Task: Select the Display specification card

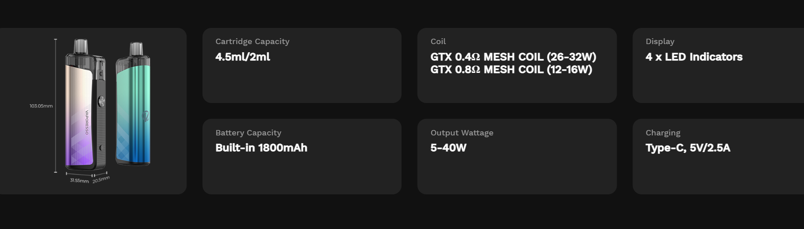Action: click(x=718, y=66)
